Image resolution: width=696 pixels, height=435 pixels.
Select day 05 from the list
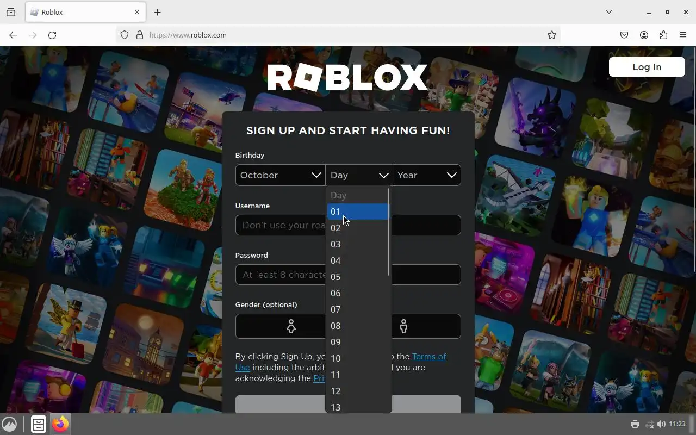point(357,277)
